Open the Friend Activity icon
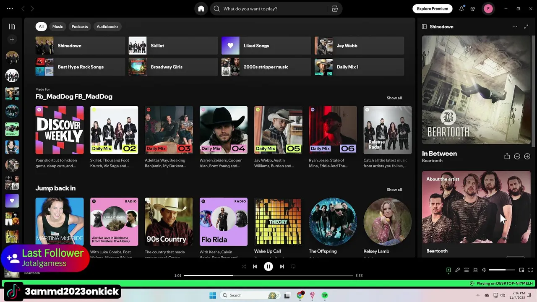 [x=473, y=8]
